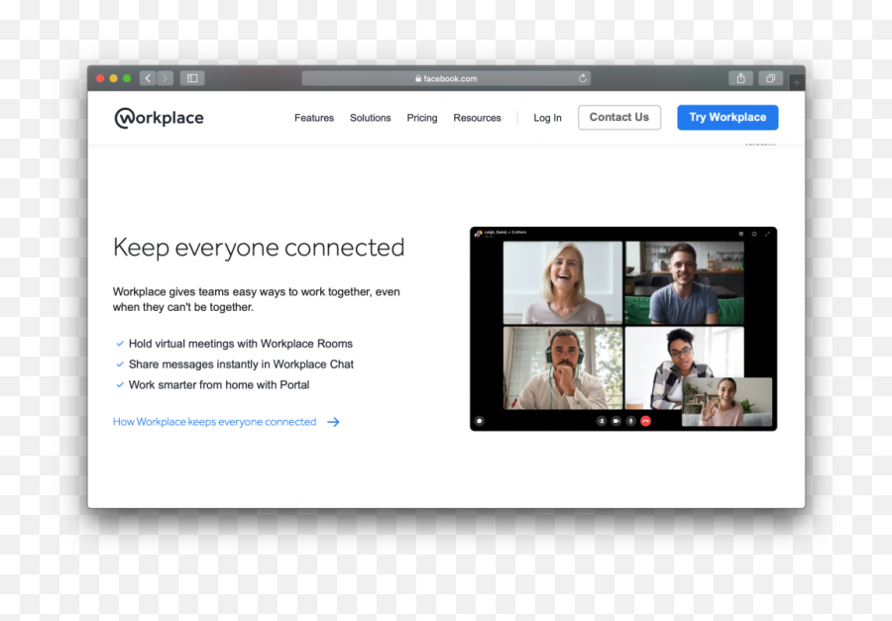This screenshot has width=892, height=621.
Task: Open the Pricing menu item
Action: pyautogui.click(x=422, y=118)
